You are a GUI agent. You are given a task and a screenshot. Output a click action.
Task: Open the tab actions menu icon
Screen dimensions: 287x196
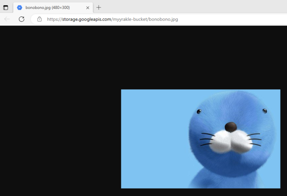click(x=6, y=7)
